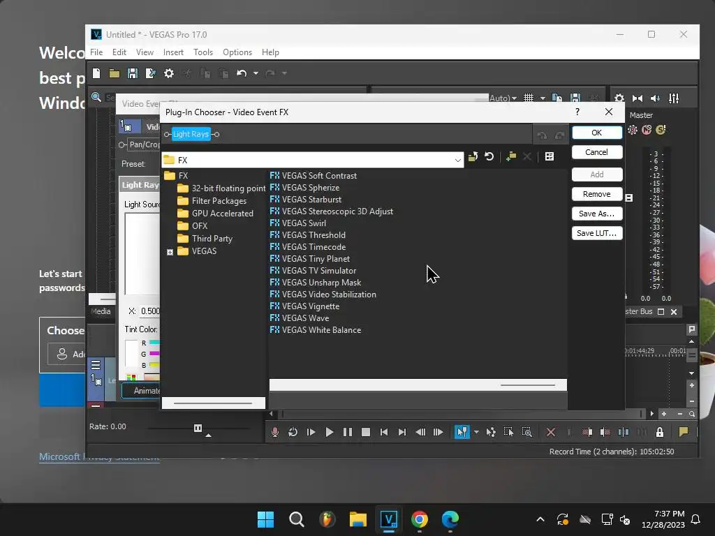Open the FX folder path dropdown
The image size is (715, 536).
click(457, 160)
